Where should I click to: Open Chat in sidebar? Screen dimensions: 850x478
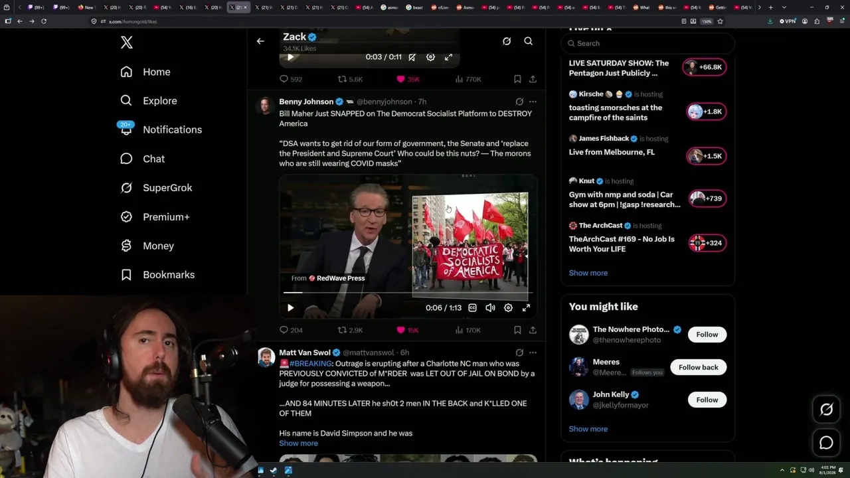point(143,159)
